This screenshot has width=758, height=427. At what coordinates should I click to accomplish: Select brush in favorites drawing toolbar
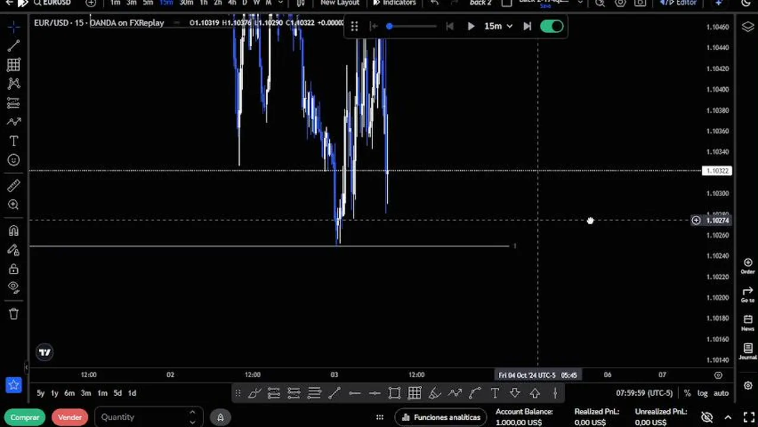click(254, 393)
